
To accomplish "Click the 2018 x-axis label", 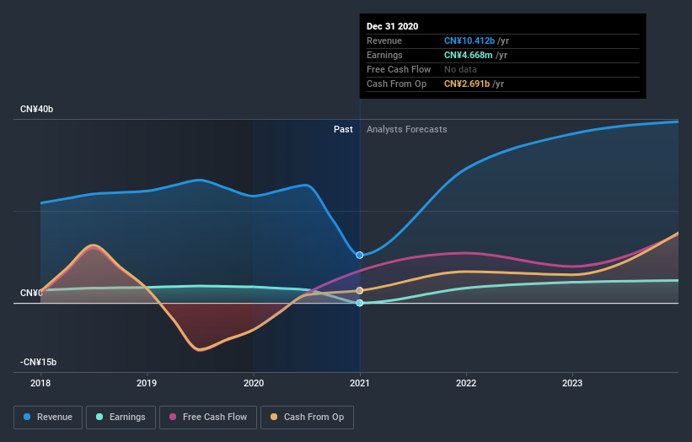I will (x=40, y=383).
